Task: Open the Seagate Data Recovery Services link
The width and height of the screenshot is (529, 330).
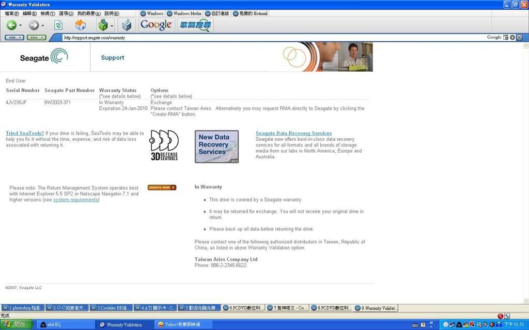Action: pyautogui.click(x=293, y=133)
